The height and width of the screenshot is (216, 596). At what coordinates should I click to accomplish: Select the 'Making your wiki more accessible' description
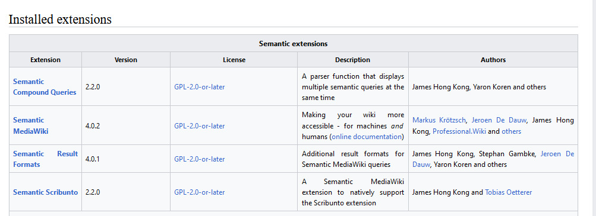click(x=353, y=125)
